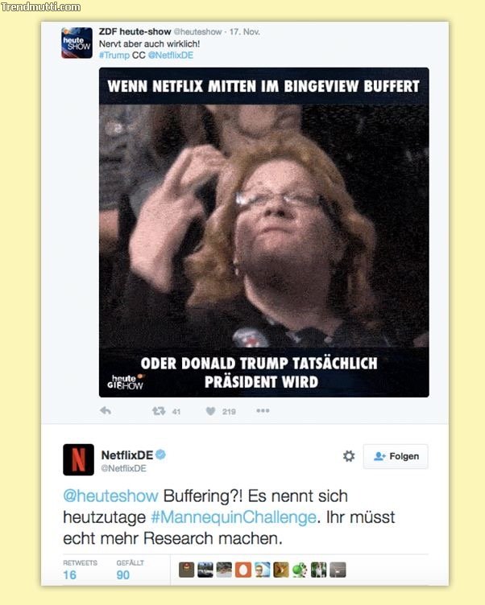
Task: Click the first liker avatar thumbnail
Action: pyautogui.click(x=187, y=570)
